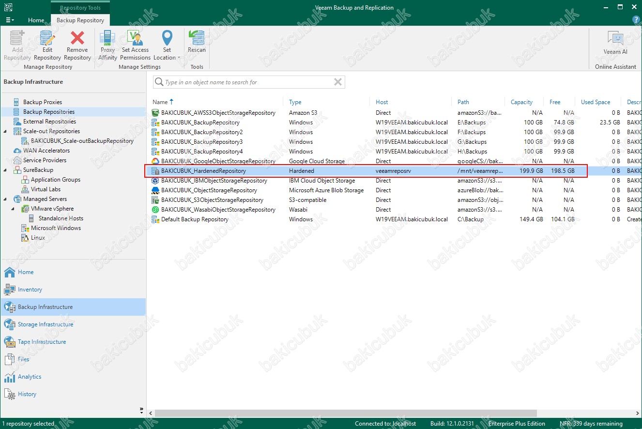The width and height of the screenshot is (642, 429).
Task: Select Microsoft Windows managed servers
Action: coord(56,228)
